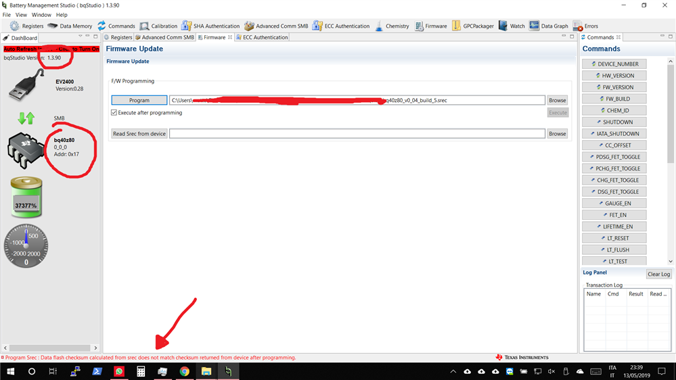The width and height of the screenshot is (676, 380).
Task: Close the Firmware tab
Action: [x=230, y=37]
